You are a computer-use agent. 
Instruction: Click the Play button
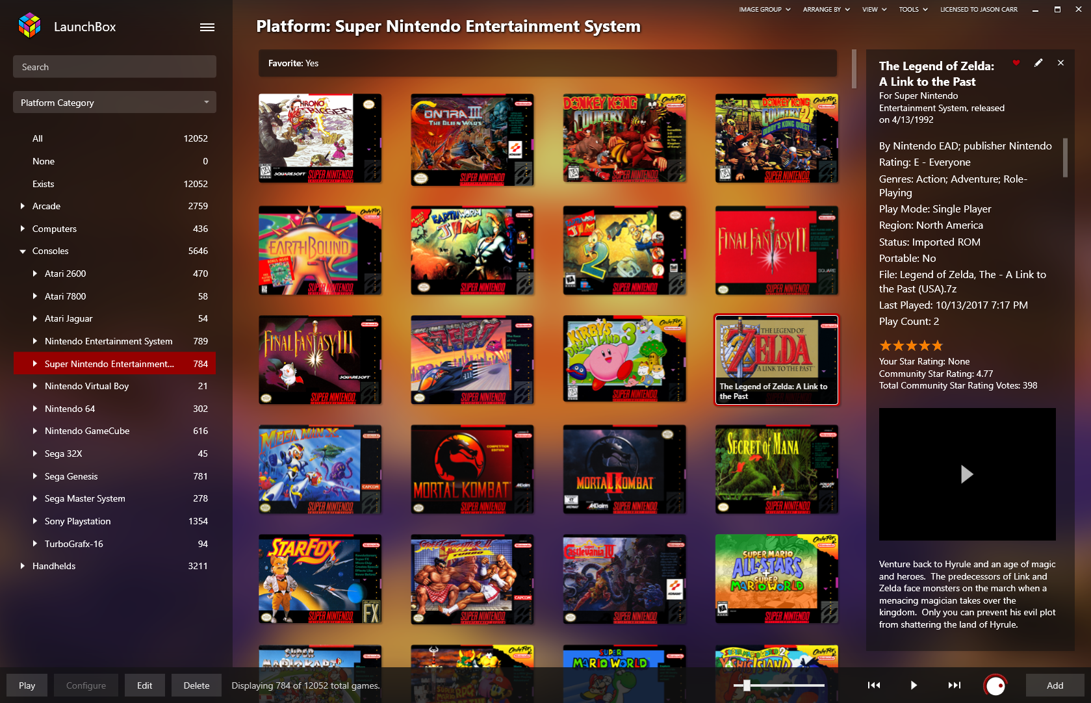click(27, 685)
